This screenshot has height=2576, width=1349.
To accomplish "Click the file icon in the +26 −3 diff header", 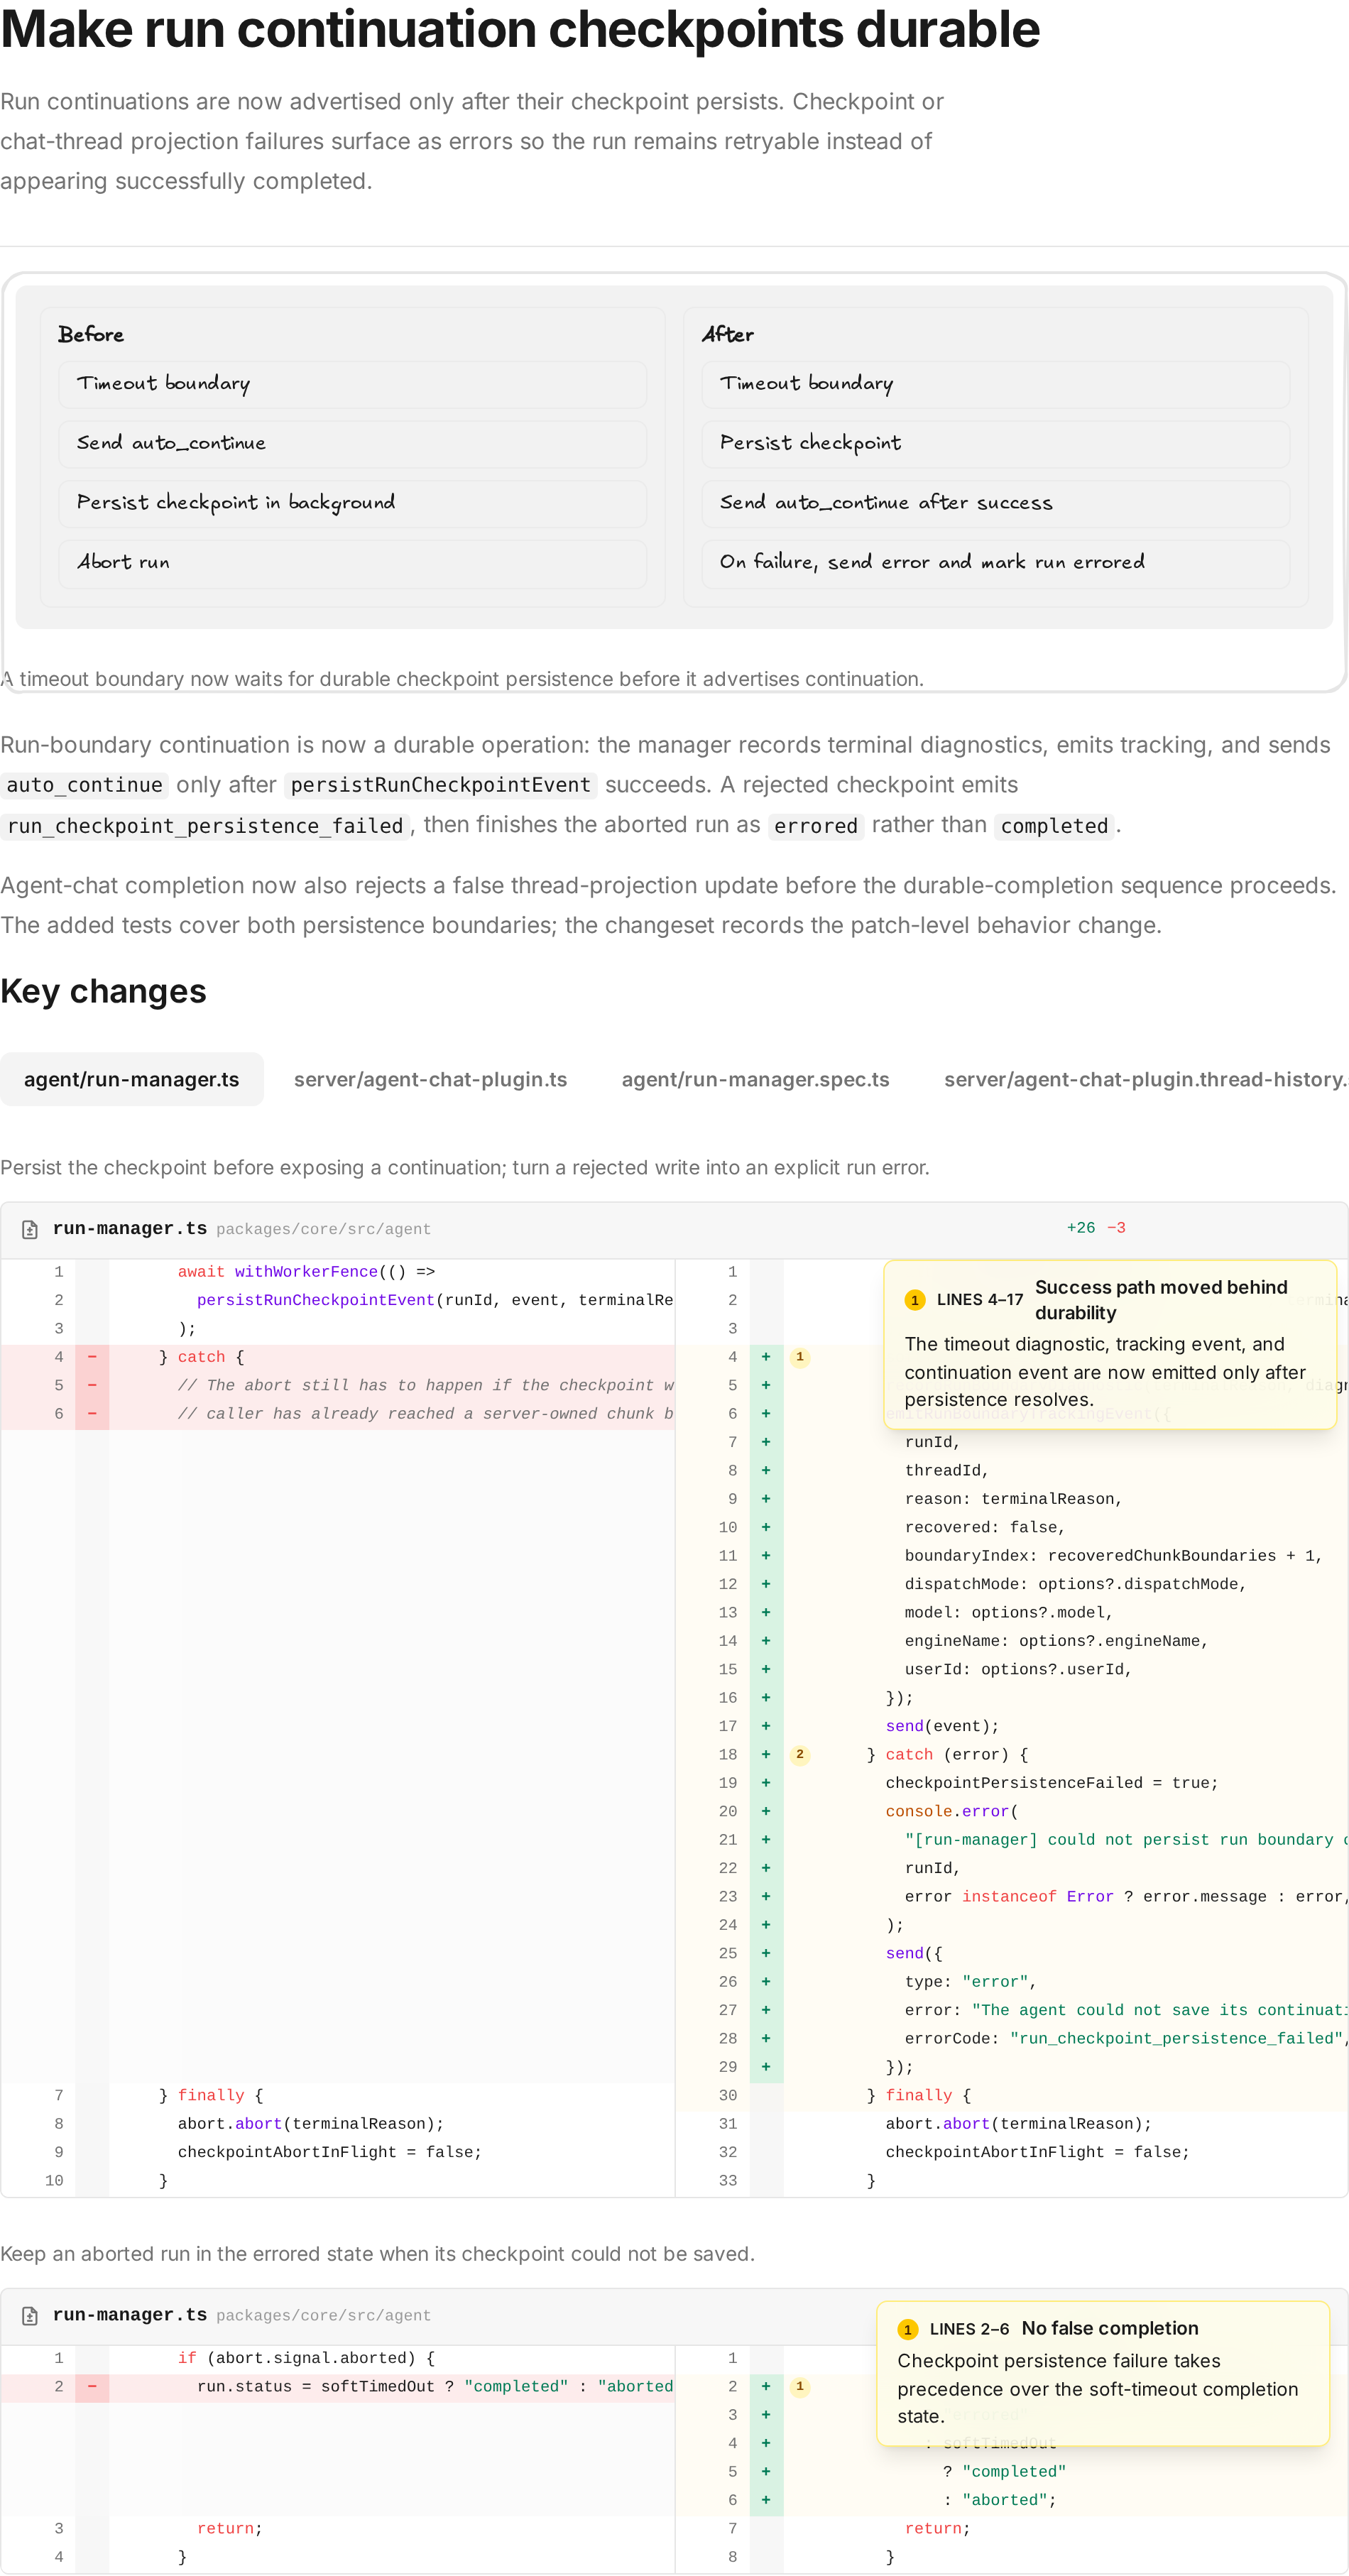I will pos(30,1229).
